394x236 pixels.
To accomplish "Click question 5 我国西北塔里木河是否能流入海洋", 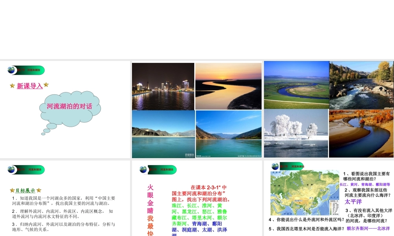I will pos(306,229).
